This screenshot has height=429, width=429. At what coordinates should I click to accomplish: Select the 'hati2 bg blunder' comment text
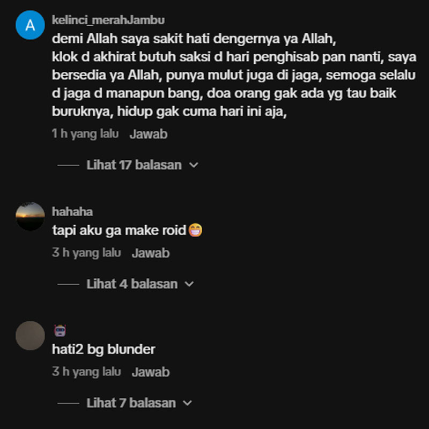(x=103, y=350)
